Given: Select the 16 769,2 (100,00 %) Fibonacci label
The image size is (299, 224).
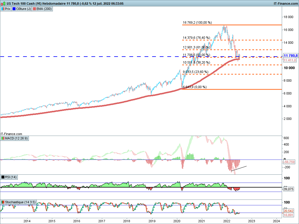Looking at the screenshot, I should (x=197, y=22).
